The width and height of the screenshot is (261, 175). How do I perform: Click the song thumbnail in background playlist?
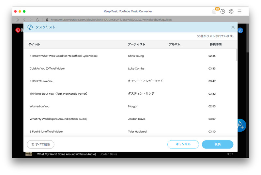29,154
